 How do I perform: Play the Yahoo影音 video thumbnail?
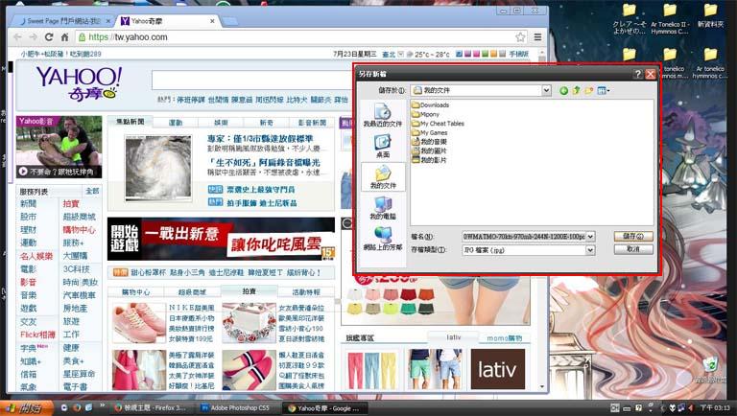59,147
